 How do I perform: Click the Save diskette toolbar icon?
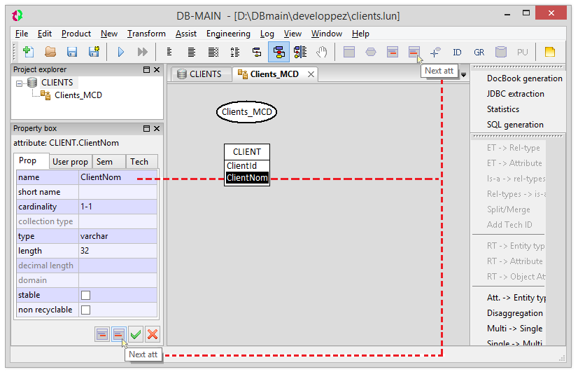72,52
